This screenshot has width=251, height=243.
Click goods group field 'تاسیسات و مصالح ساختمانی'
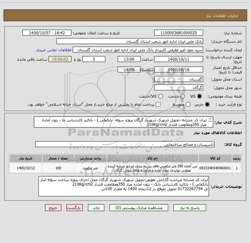pyautogui.click(x=125, y=144)
